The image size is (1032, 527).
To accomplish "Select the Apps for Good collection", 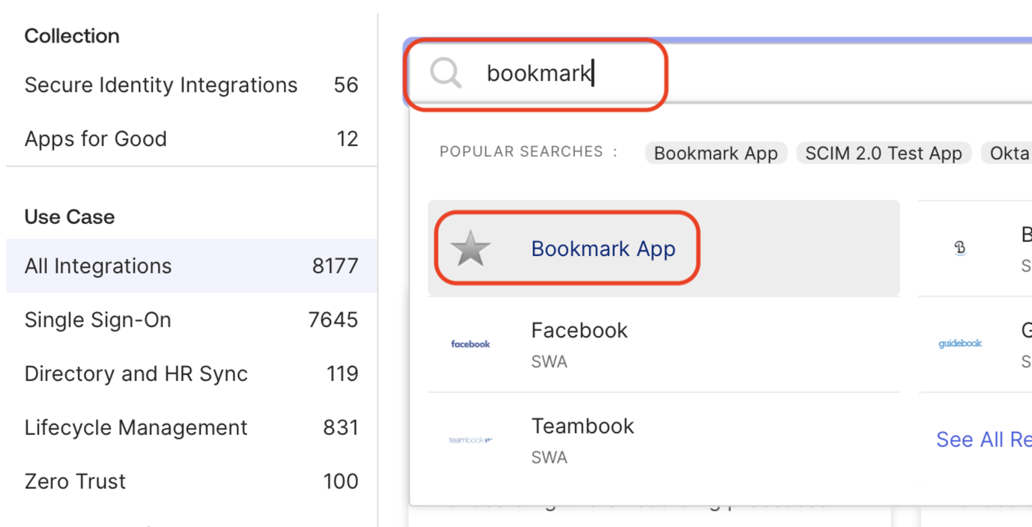I will click(x=95, y=138).
